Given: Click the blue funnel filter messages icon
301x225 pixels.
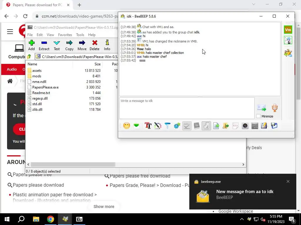Looking at the screenshot, I should click(167, 126).
